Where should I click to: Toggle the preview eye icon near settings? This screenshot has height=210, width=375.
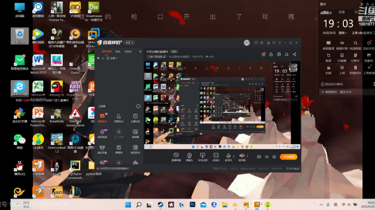click(267, 157)
